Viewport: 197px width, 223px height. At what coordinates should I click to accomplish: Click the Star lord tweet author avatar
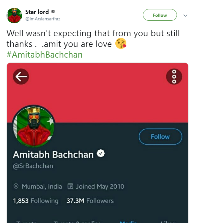pyautogui.click(x=14, y=15)
